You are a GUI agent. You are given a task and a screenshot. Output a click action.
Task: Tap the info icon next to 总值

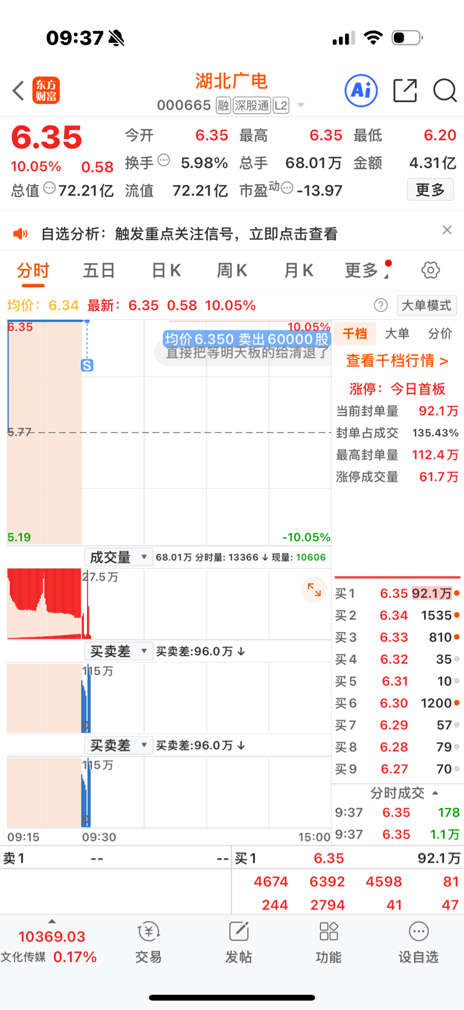tap(50, 189)
